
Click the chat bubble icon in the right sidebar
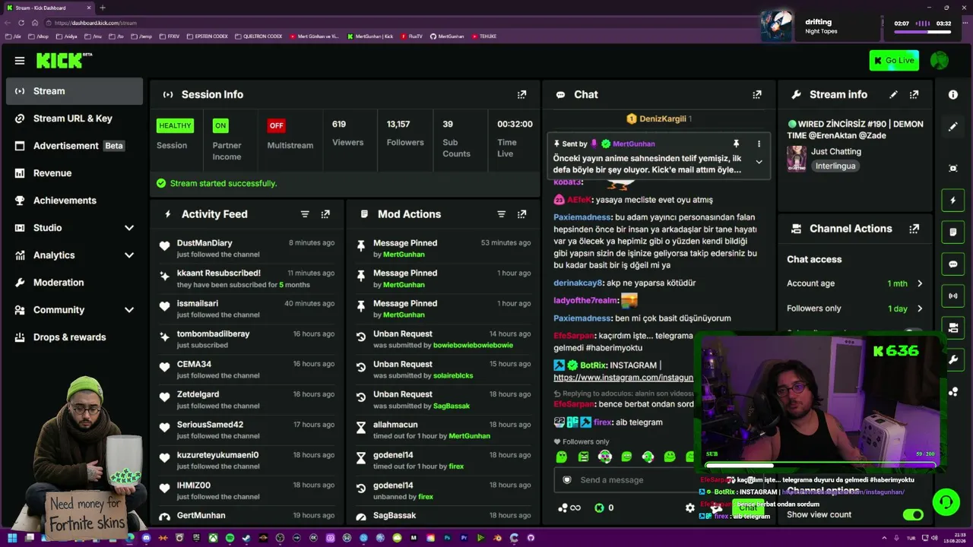(x=953, y=264)
